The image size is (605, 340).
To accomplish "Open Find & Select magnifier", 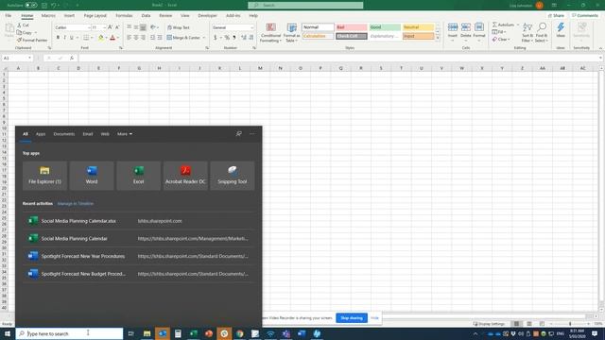I will point(542,32).
